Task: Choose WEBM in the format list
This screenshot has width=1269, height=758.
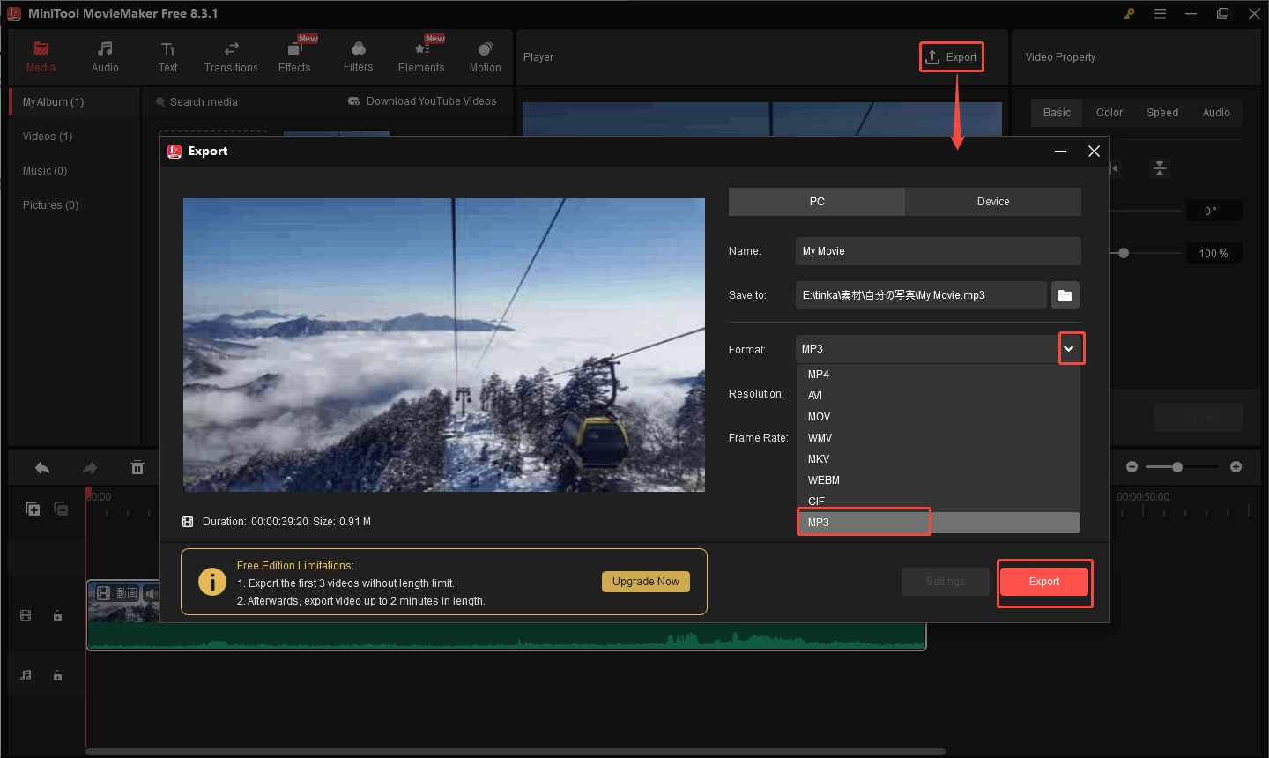Action: coord(824,480)
